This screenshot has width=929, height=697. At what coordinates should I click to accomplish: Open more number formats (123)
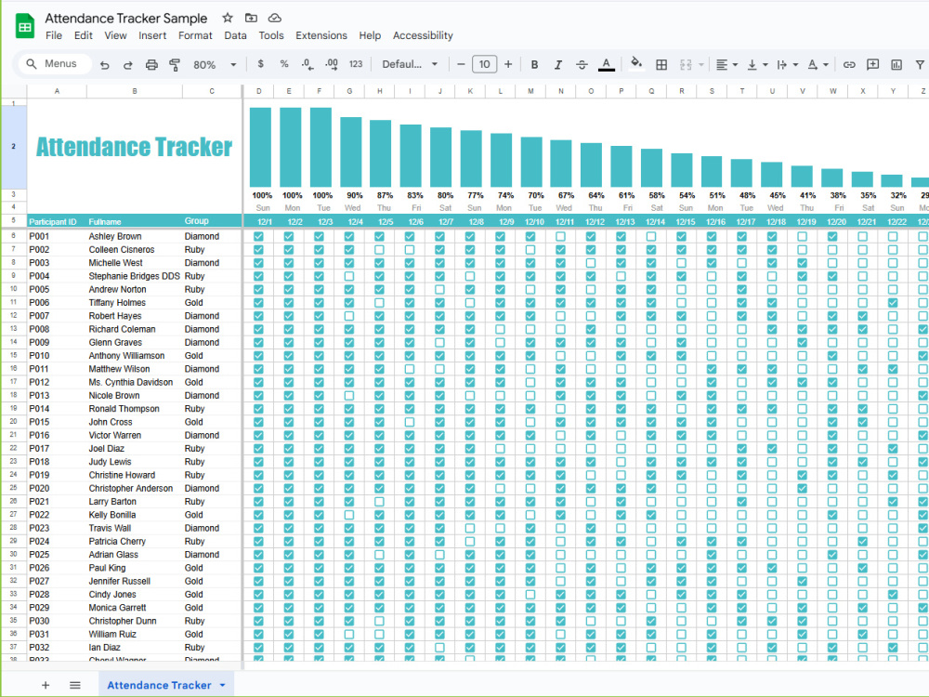[356, 64]
